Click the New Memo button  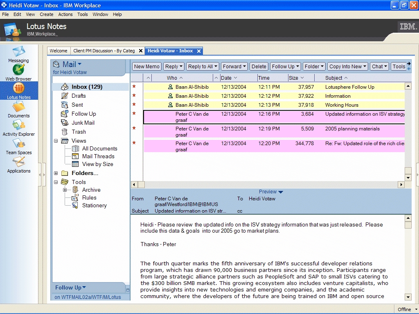[x=147, y=67]
